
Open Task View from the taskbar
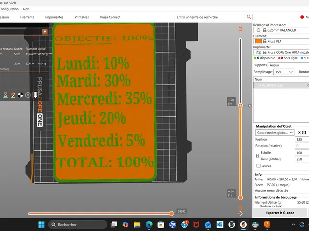coord(113,225)
